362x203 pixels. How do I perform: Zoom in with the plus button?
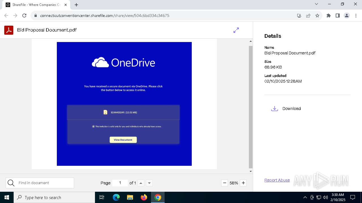tap(243, 183)
